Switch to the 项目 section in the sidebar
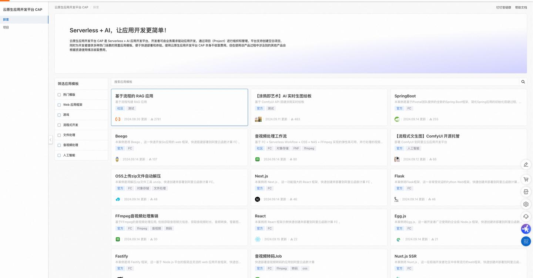This screenshot has height=278, width=533. click(x=6, y=27)
